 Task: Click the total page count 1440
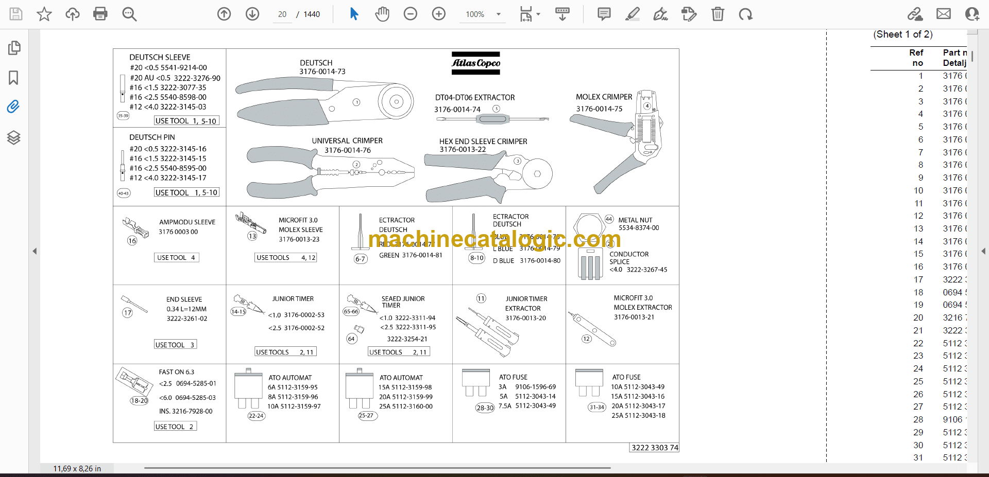312,14
